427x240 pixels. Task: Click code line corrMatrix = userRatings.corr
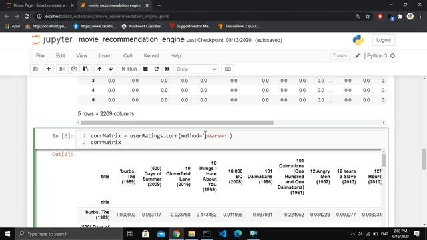coord(161,135)
